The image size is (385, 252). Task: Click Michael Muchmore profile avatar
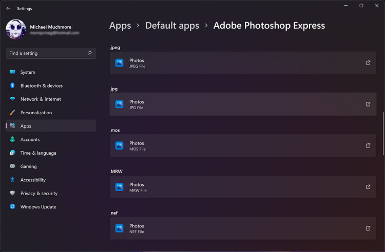pyautogui.click(x=15, y=29)
